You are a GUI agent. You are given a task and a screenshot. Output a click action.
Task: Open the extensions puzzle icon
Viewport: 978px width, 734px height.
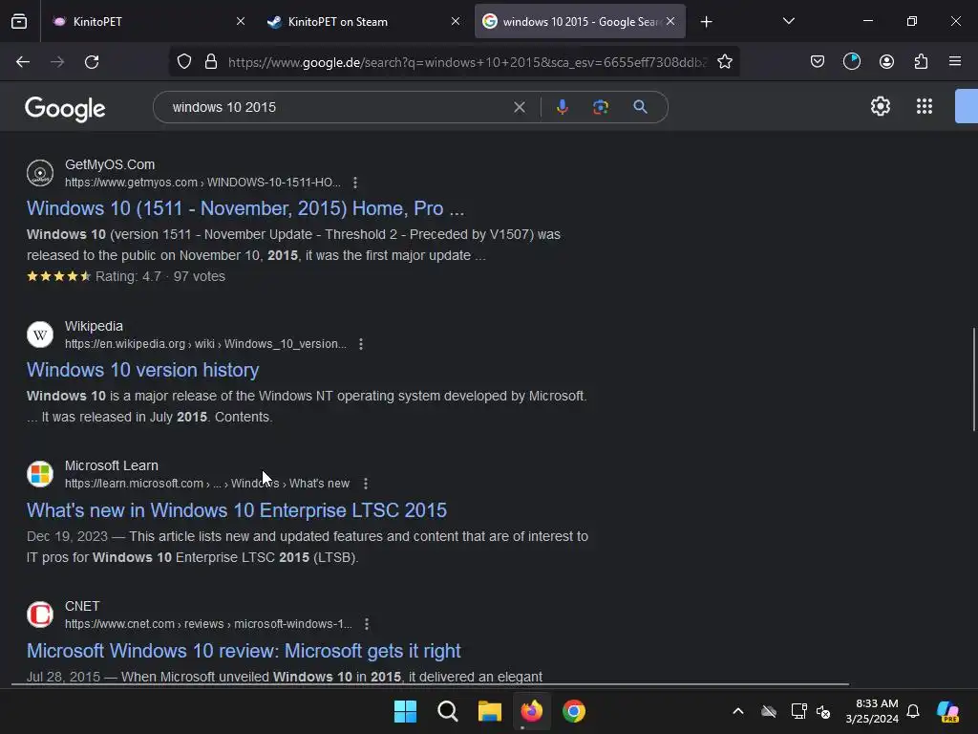click(x=922, y=62)
